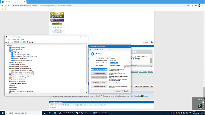Open Archivo menu in Device Manager
Viewport: 205px width, 115px height.
(x=8, y=40)
